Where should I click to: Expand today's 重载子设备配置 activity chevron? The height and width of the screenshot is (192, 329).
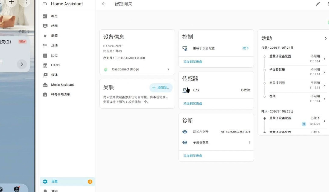tap(324, 59)
